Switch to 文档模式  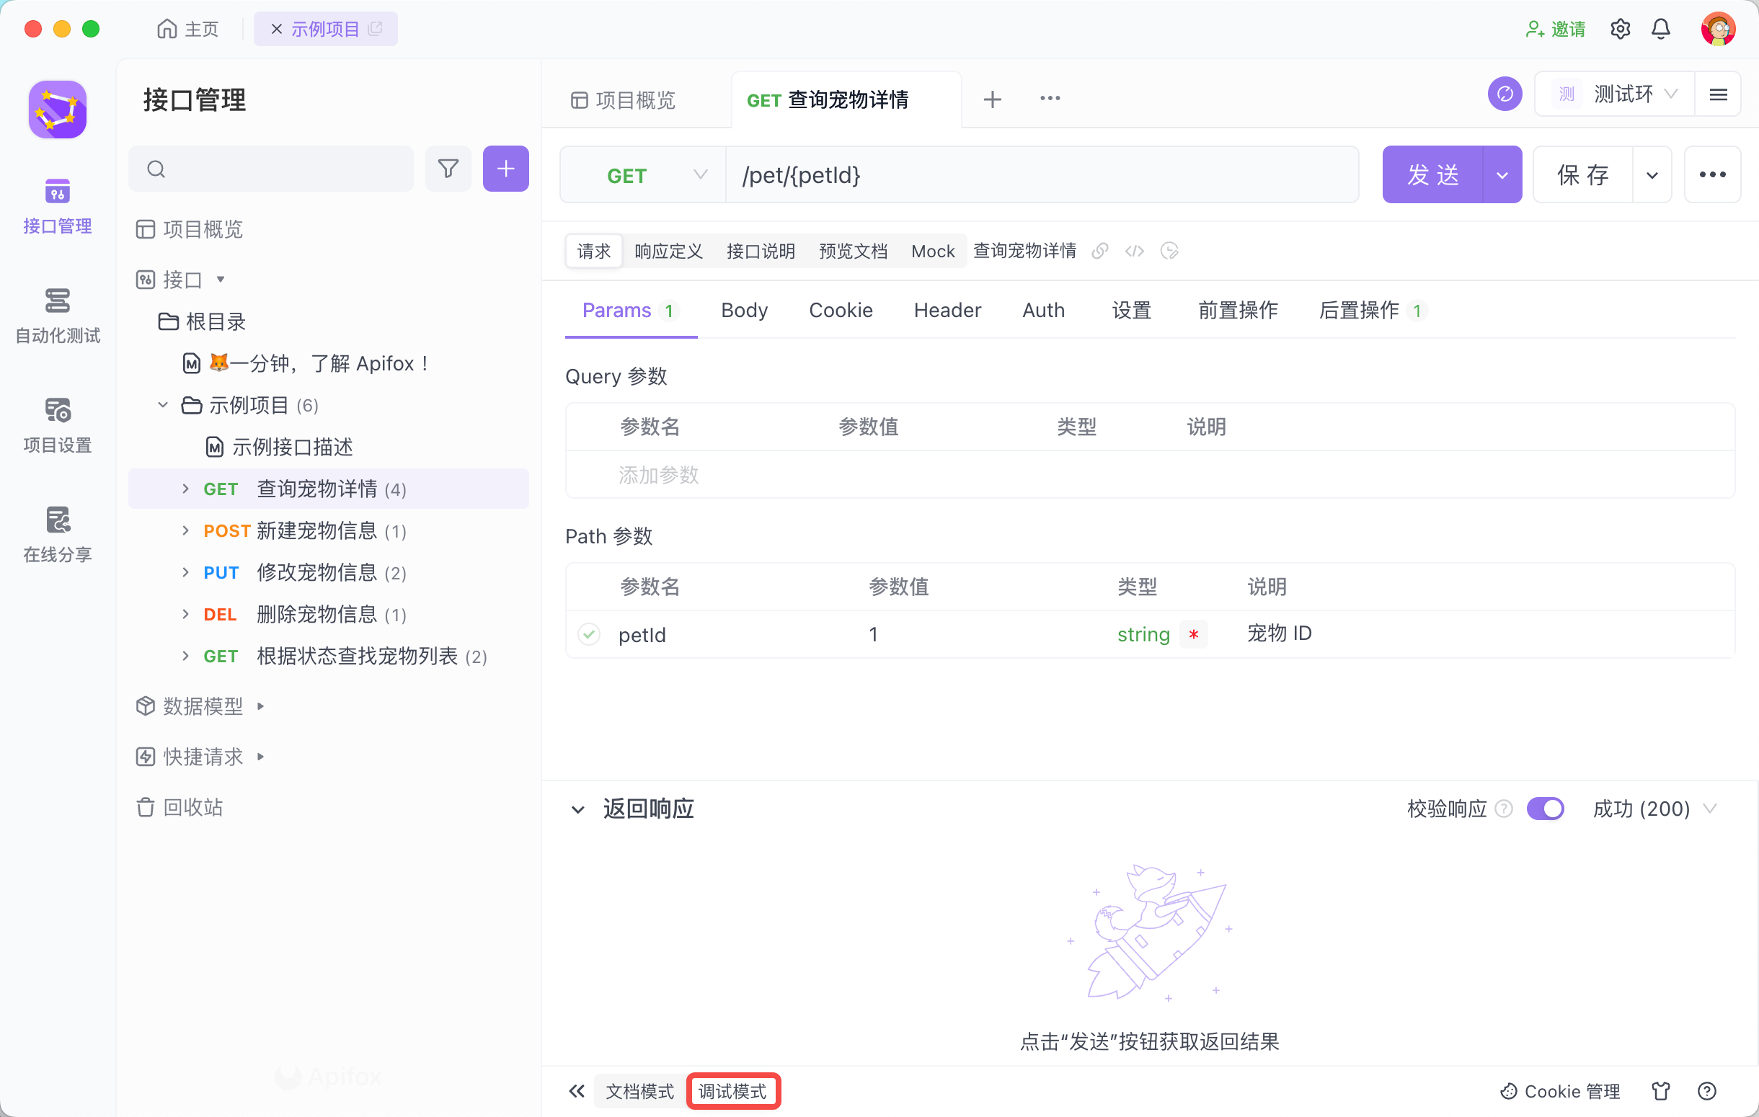pos(639,1091)
